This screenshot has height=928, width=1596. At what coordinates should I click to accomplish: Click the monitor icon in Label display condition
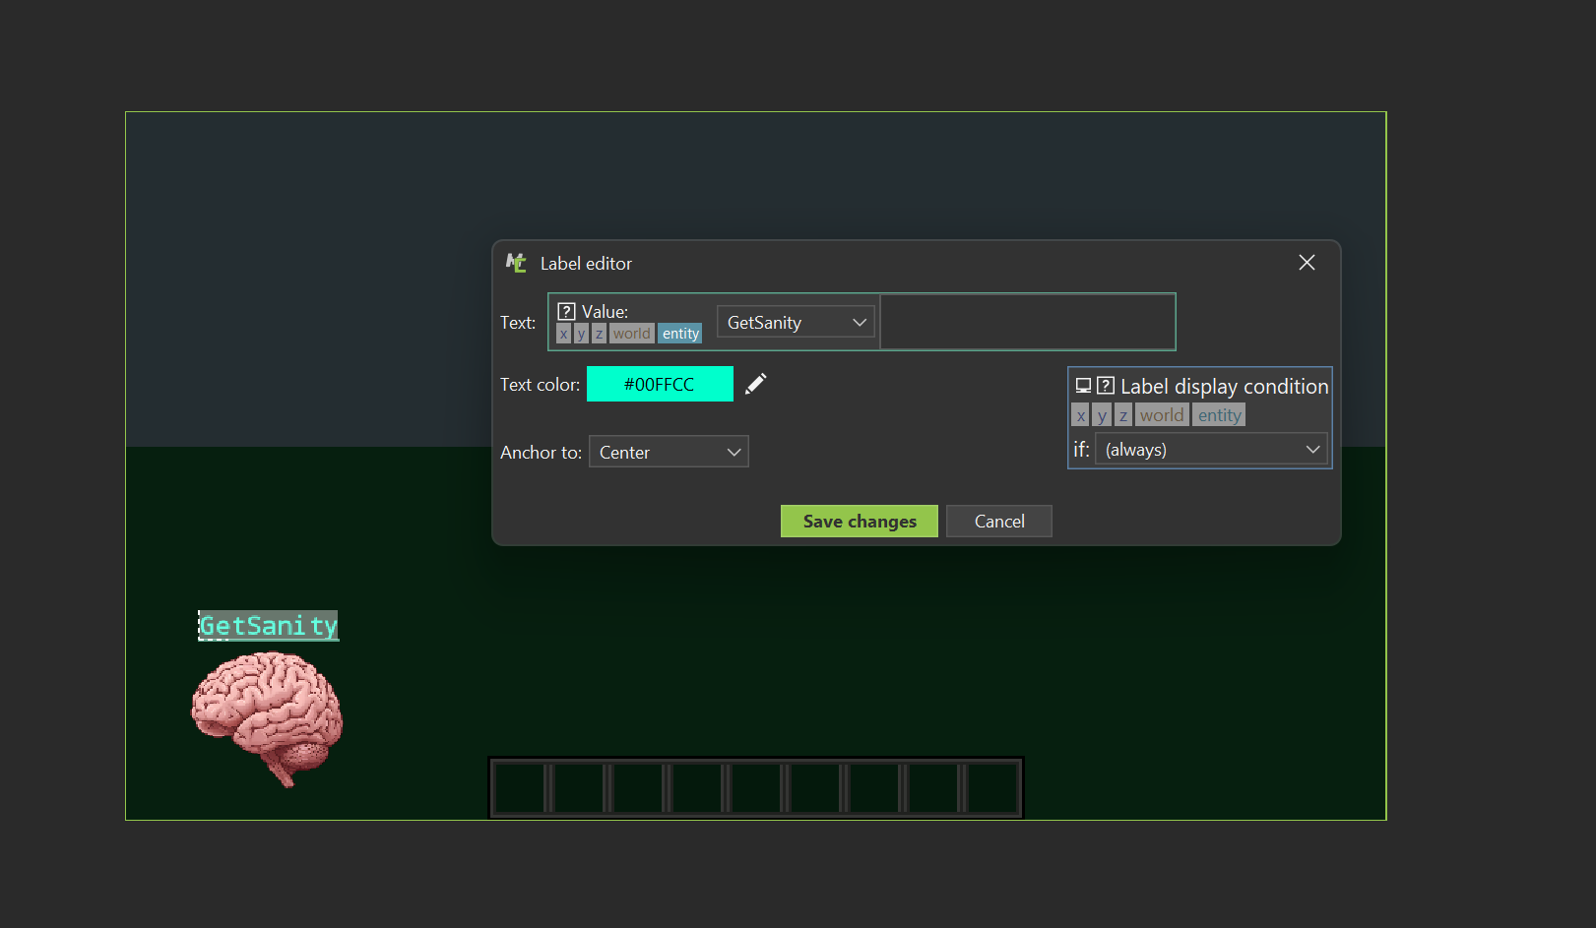coord(1083,386)
